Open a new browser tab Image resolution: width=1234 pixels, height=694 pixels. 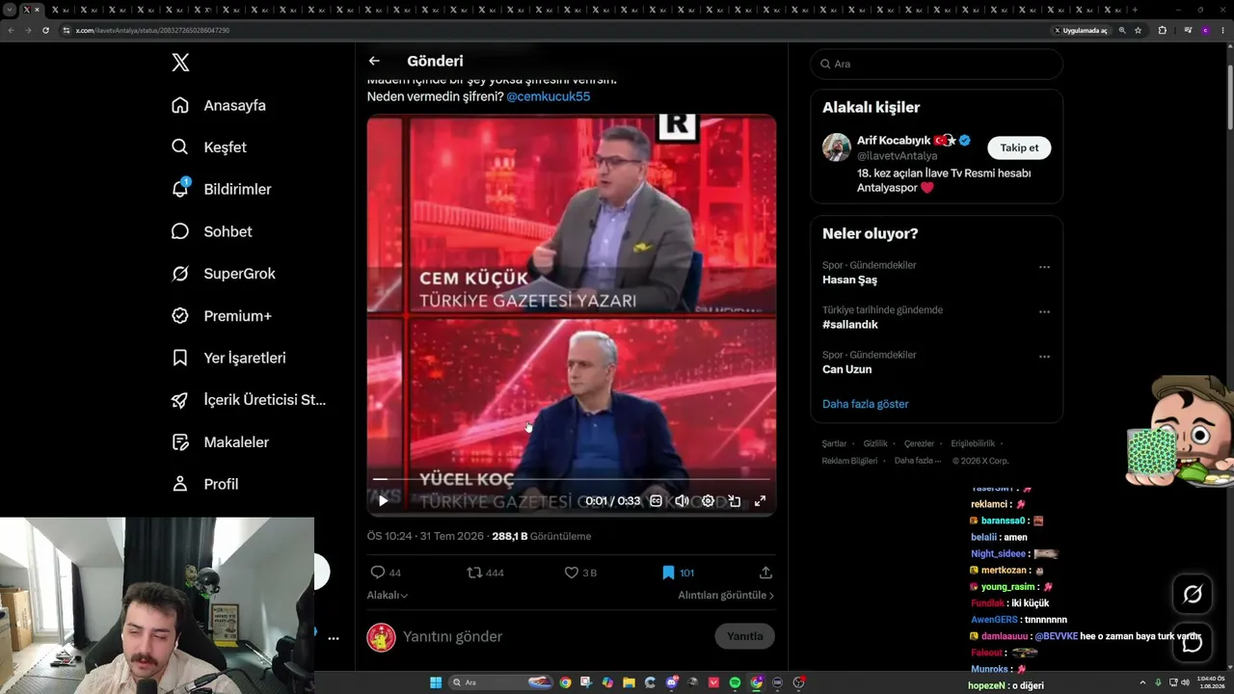pos(1135,10)
